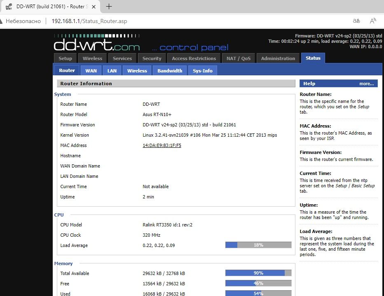
Task: Open the Setup main tab
Action: click(65, 58)
